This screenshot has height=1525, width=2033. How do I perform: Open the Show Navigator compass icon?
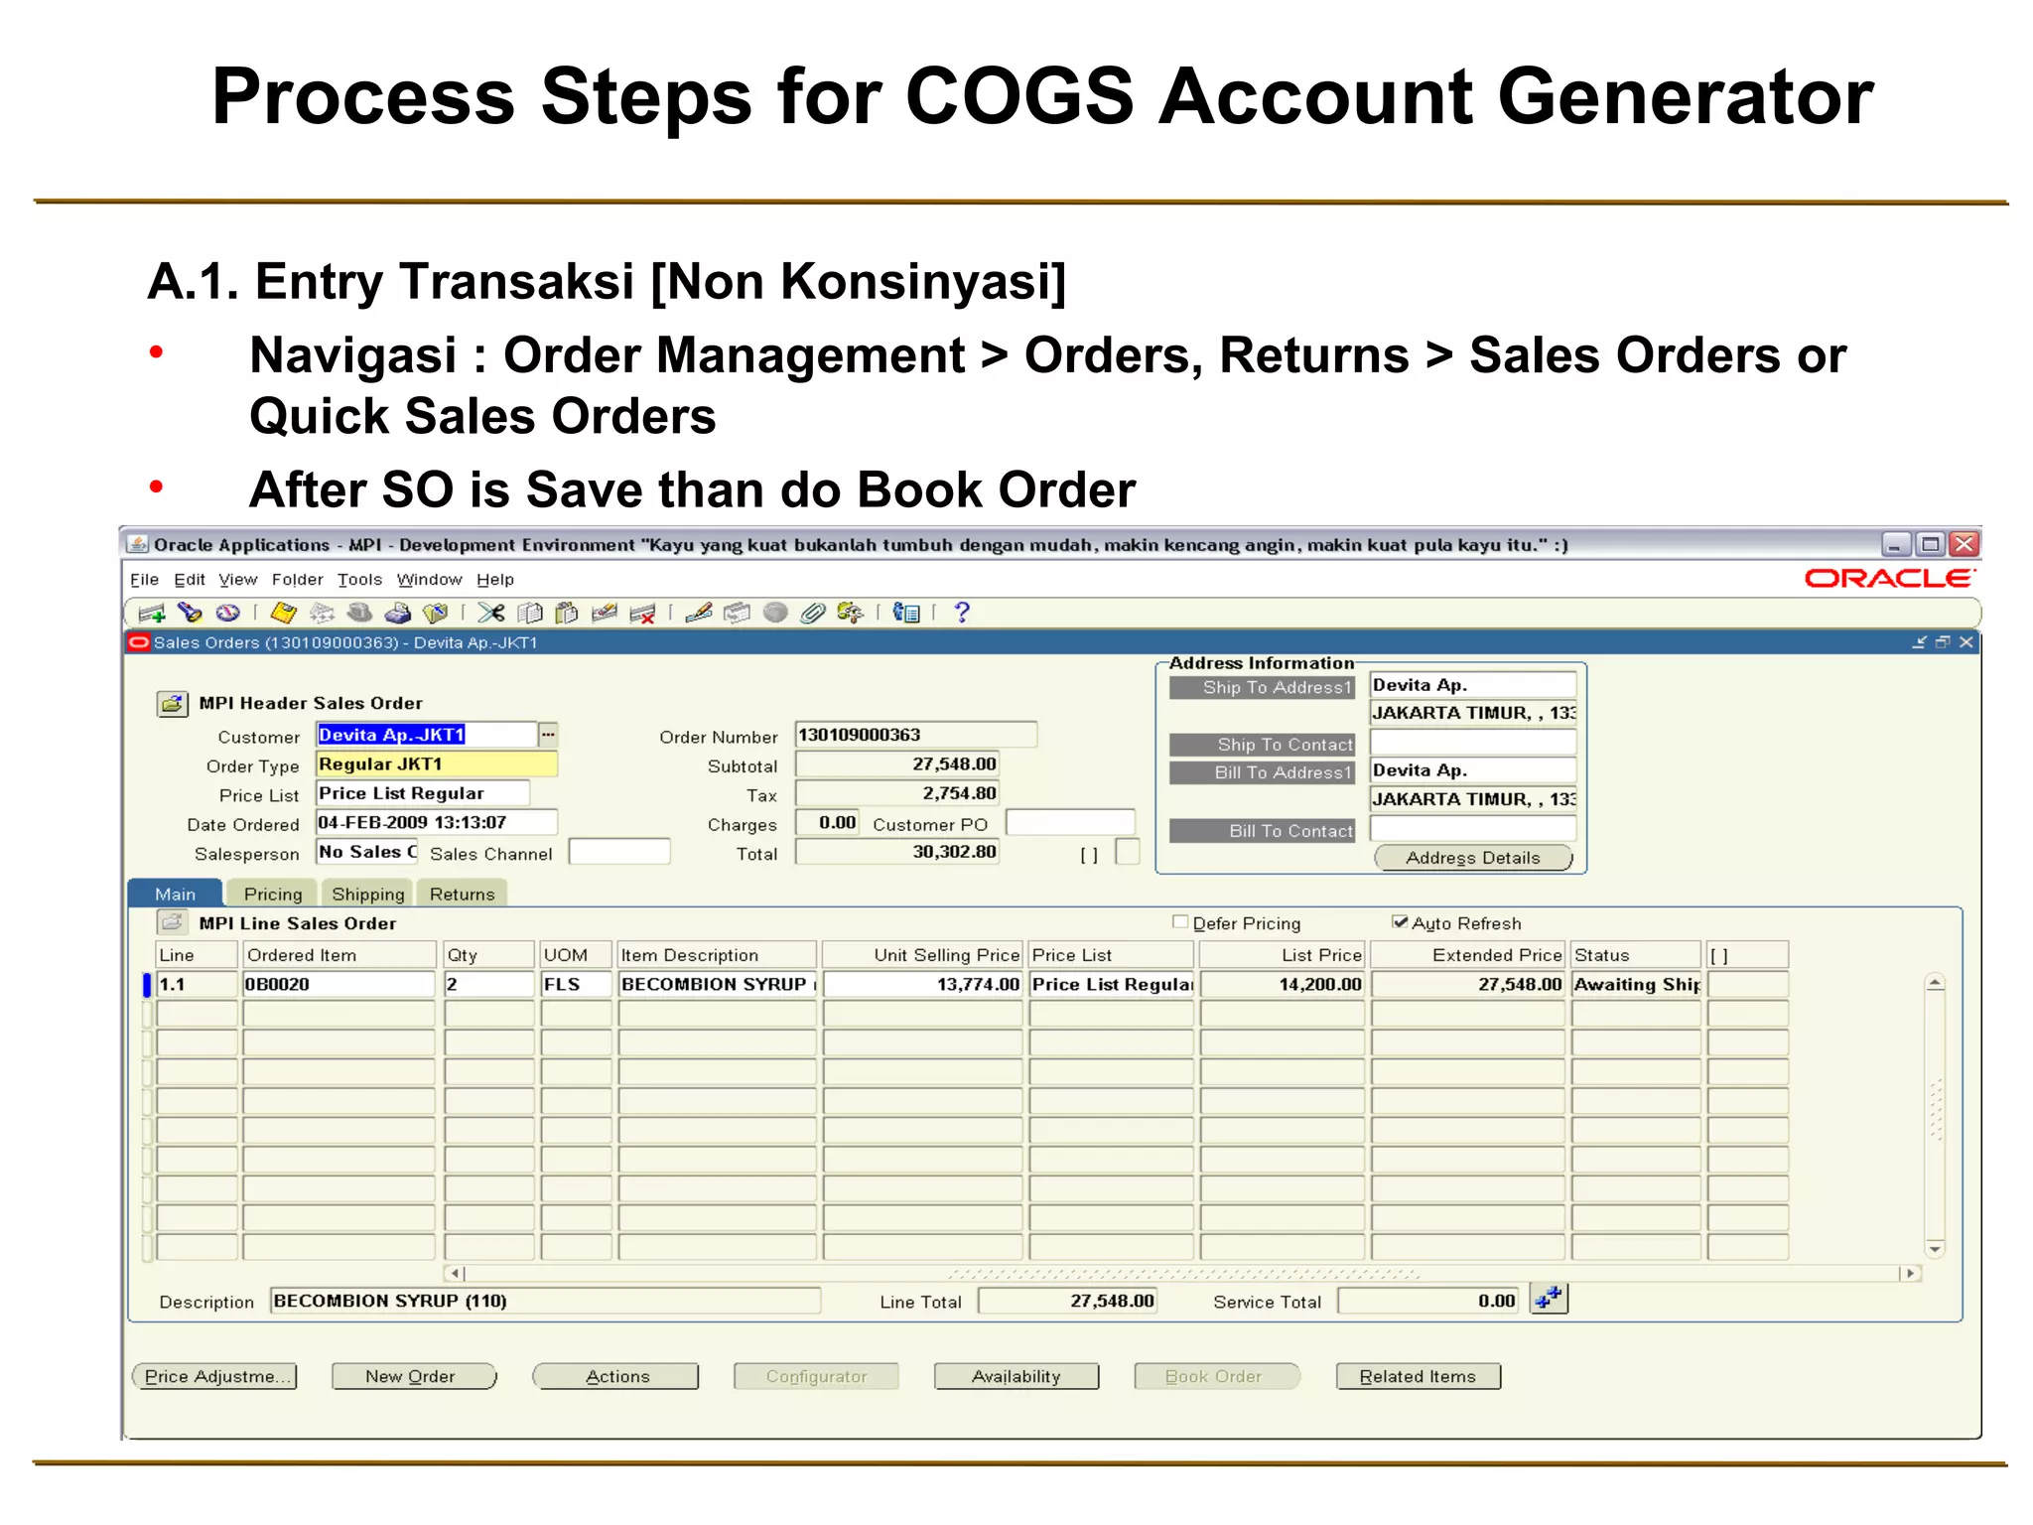tap(228, 614)
